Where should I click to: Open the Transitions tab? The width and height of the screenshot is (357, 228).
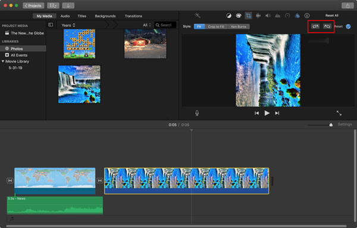133,16
